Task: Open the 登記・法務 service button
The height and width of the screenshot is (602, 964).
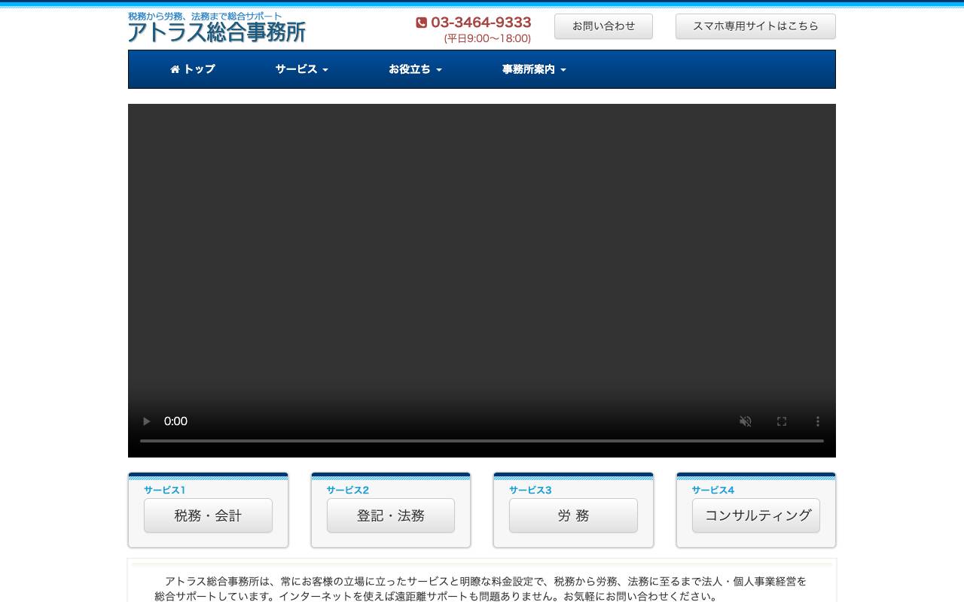Action: pyautogui.click(x=391, y=515)
